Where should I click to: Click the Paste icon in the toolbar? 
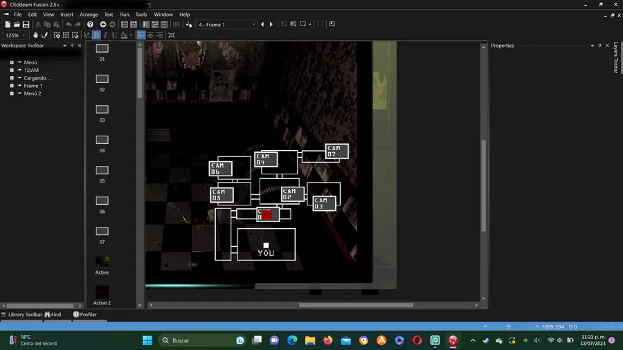click(57, 25)
